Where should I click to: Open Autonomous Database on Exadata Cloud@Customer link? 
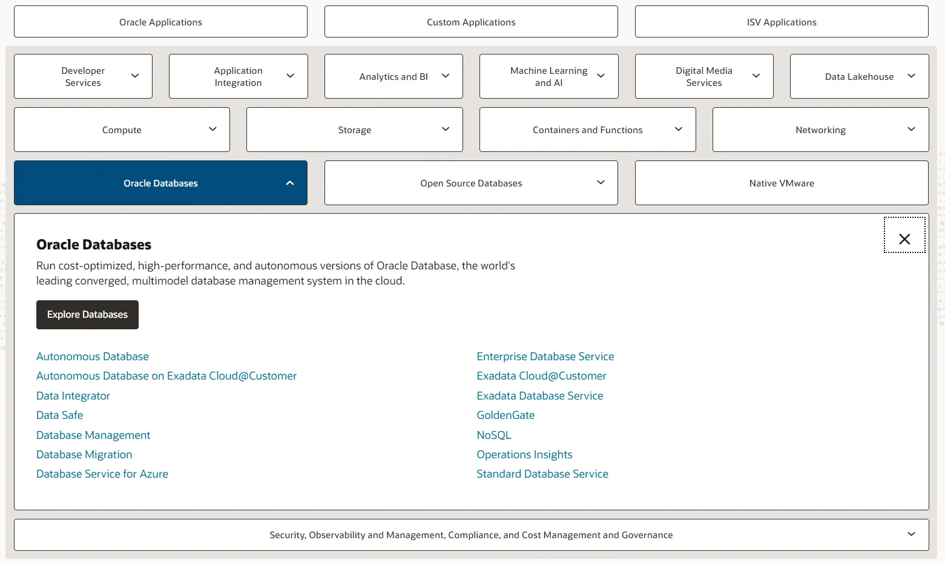(x=166, y=376)
